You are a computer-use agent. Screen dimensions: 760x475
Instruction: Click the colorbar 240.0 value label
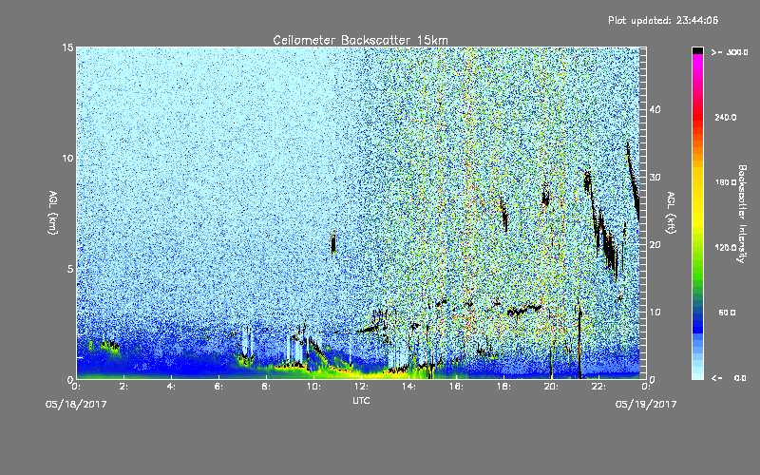726,117
